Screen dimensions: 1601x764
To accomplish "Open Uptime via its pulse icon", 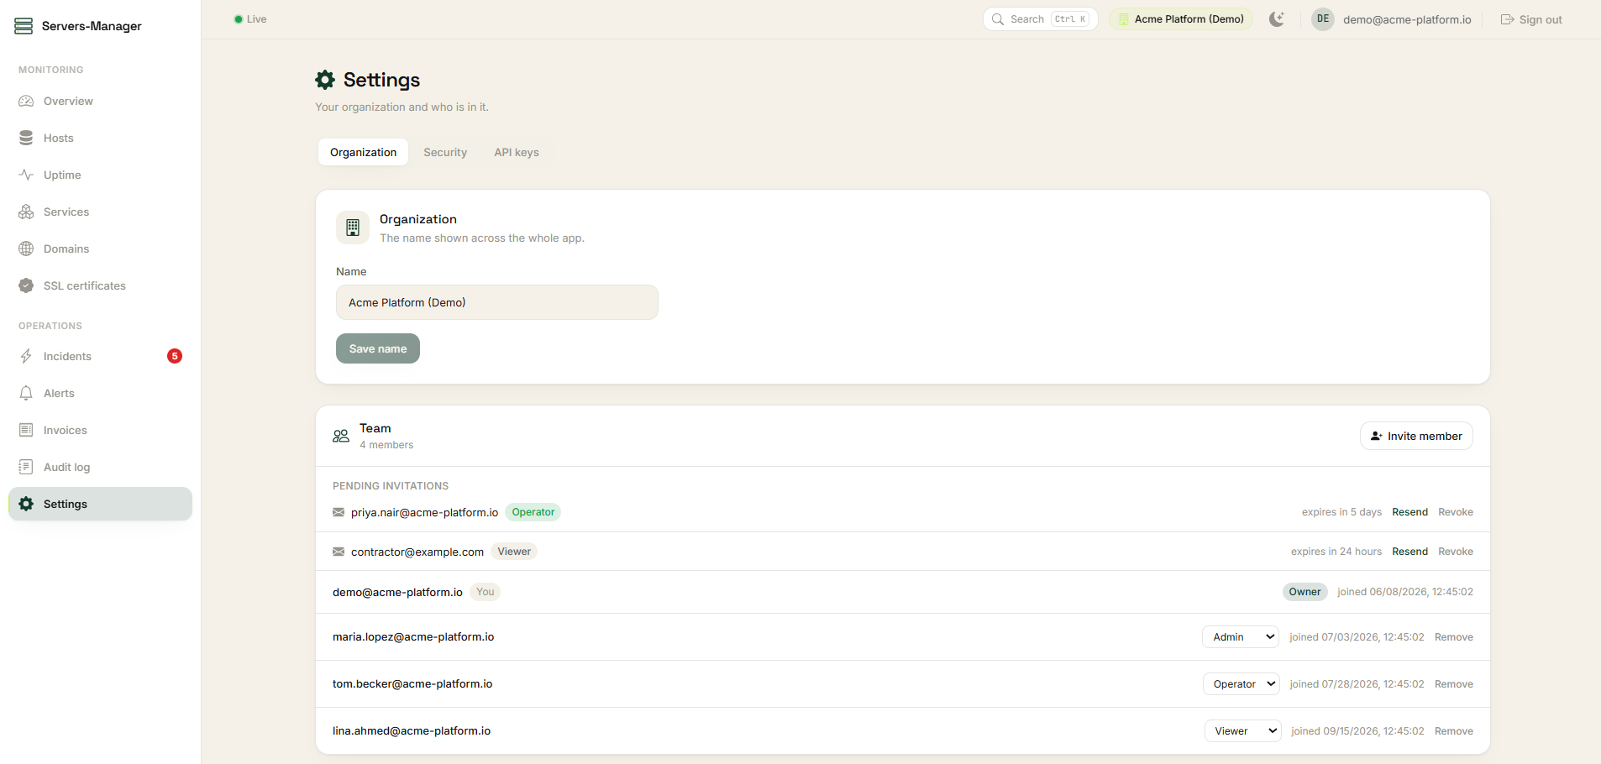I will coord(26,175).
